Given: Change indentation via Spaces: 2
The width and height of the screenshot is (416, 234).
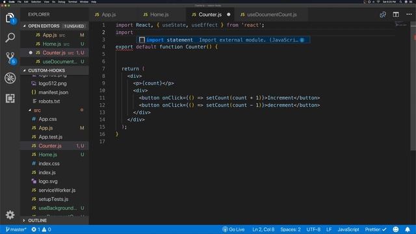Looking at the screenshot, I should (x=291, y=229).
